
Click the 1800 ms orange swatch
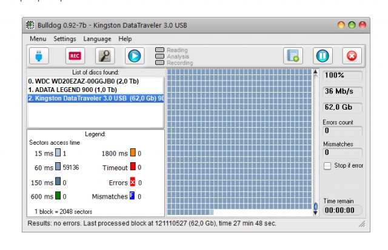click(x=133, y=153)
